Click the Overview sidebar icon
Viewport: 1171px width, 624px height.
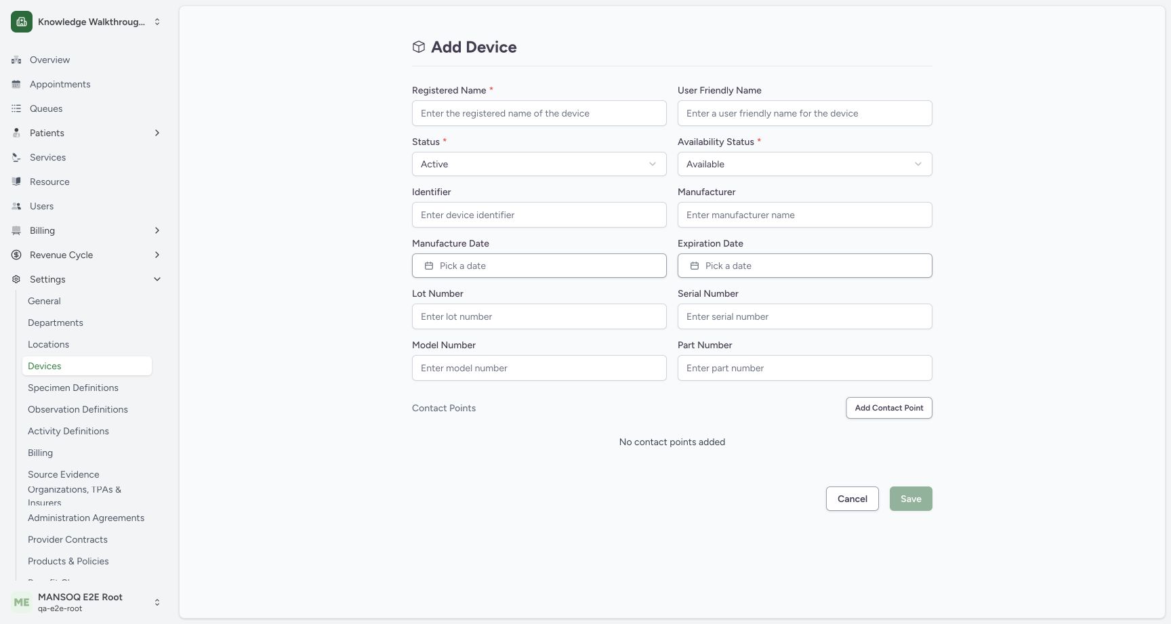tap(16, 60)
